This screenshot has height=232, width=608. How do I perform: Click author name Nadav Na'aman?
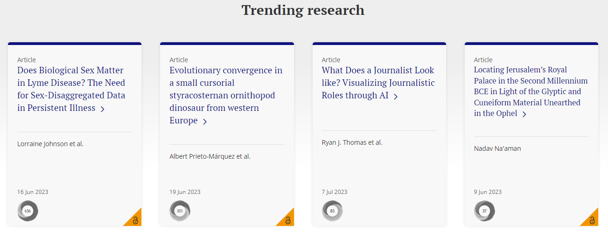[x=497, y=148]
